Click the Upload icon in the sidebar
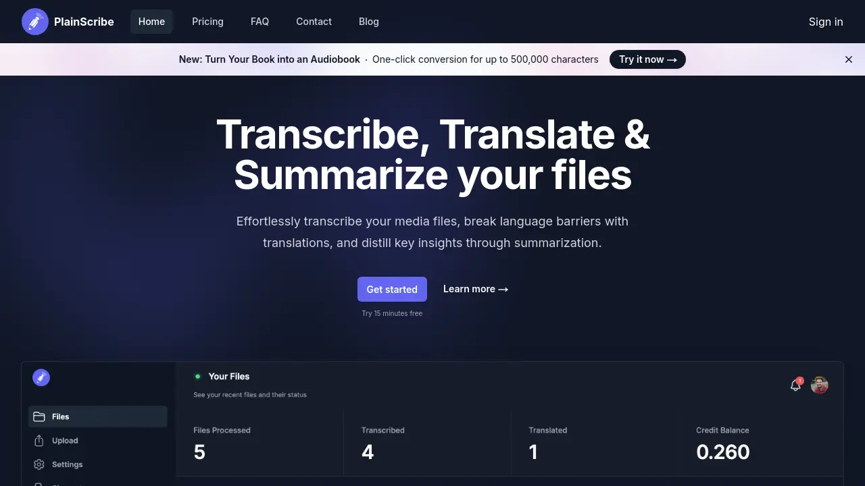Viewport: 865px width, 486px height. tap(40, 441)
